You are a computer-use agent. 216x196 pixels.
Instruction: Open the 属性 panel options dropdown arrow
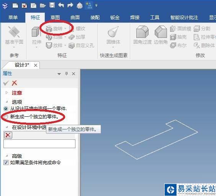click(59, 74)
